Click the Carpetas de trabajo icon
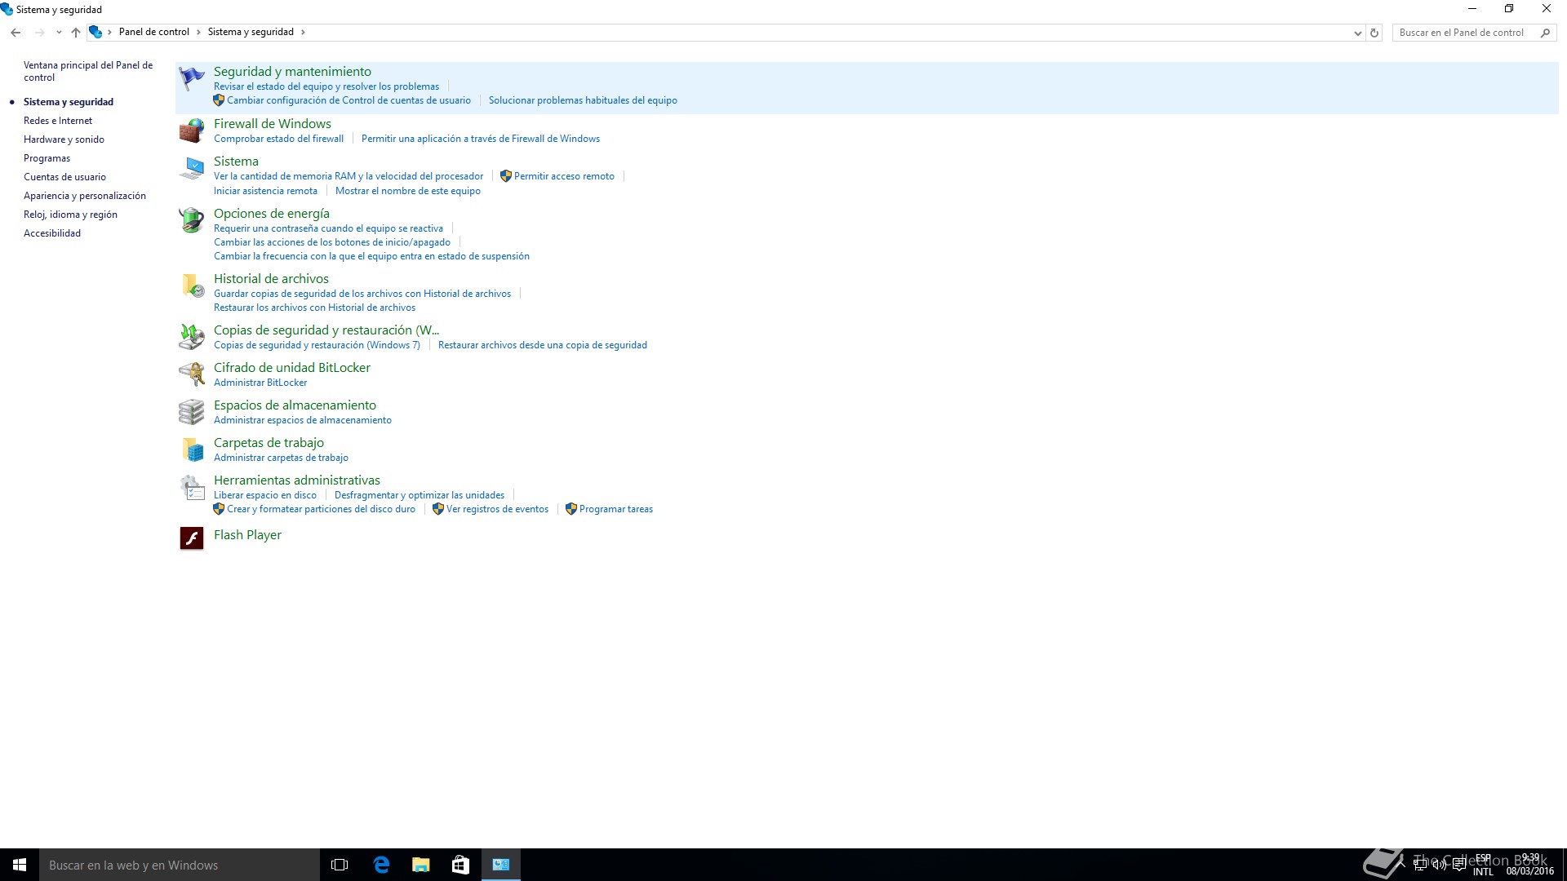Viewport: 1567px width, 881px height. [x=192, y=449]
